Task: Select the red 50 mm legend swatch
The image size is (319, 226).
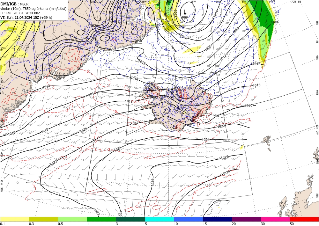Action: pyautogui.click(x=304, y=219)
